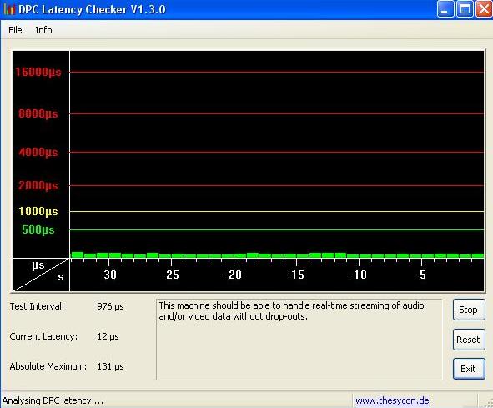Open the Info menu
Viewport: 493px width, 408px height.
coord(43,30)
